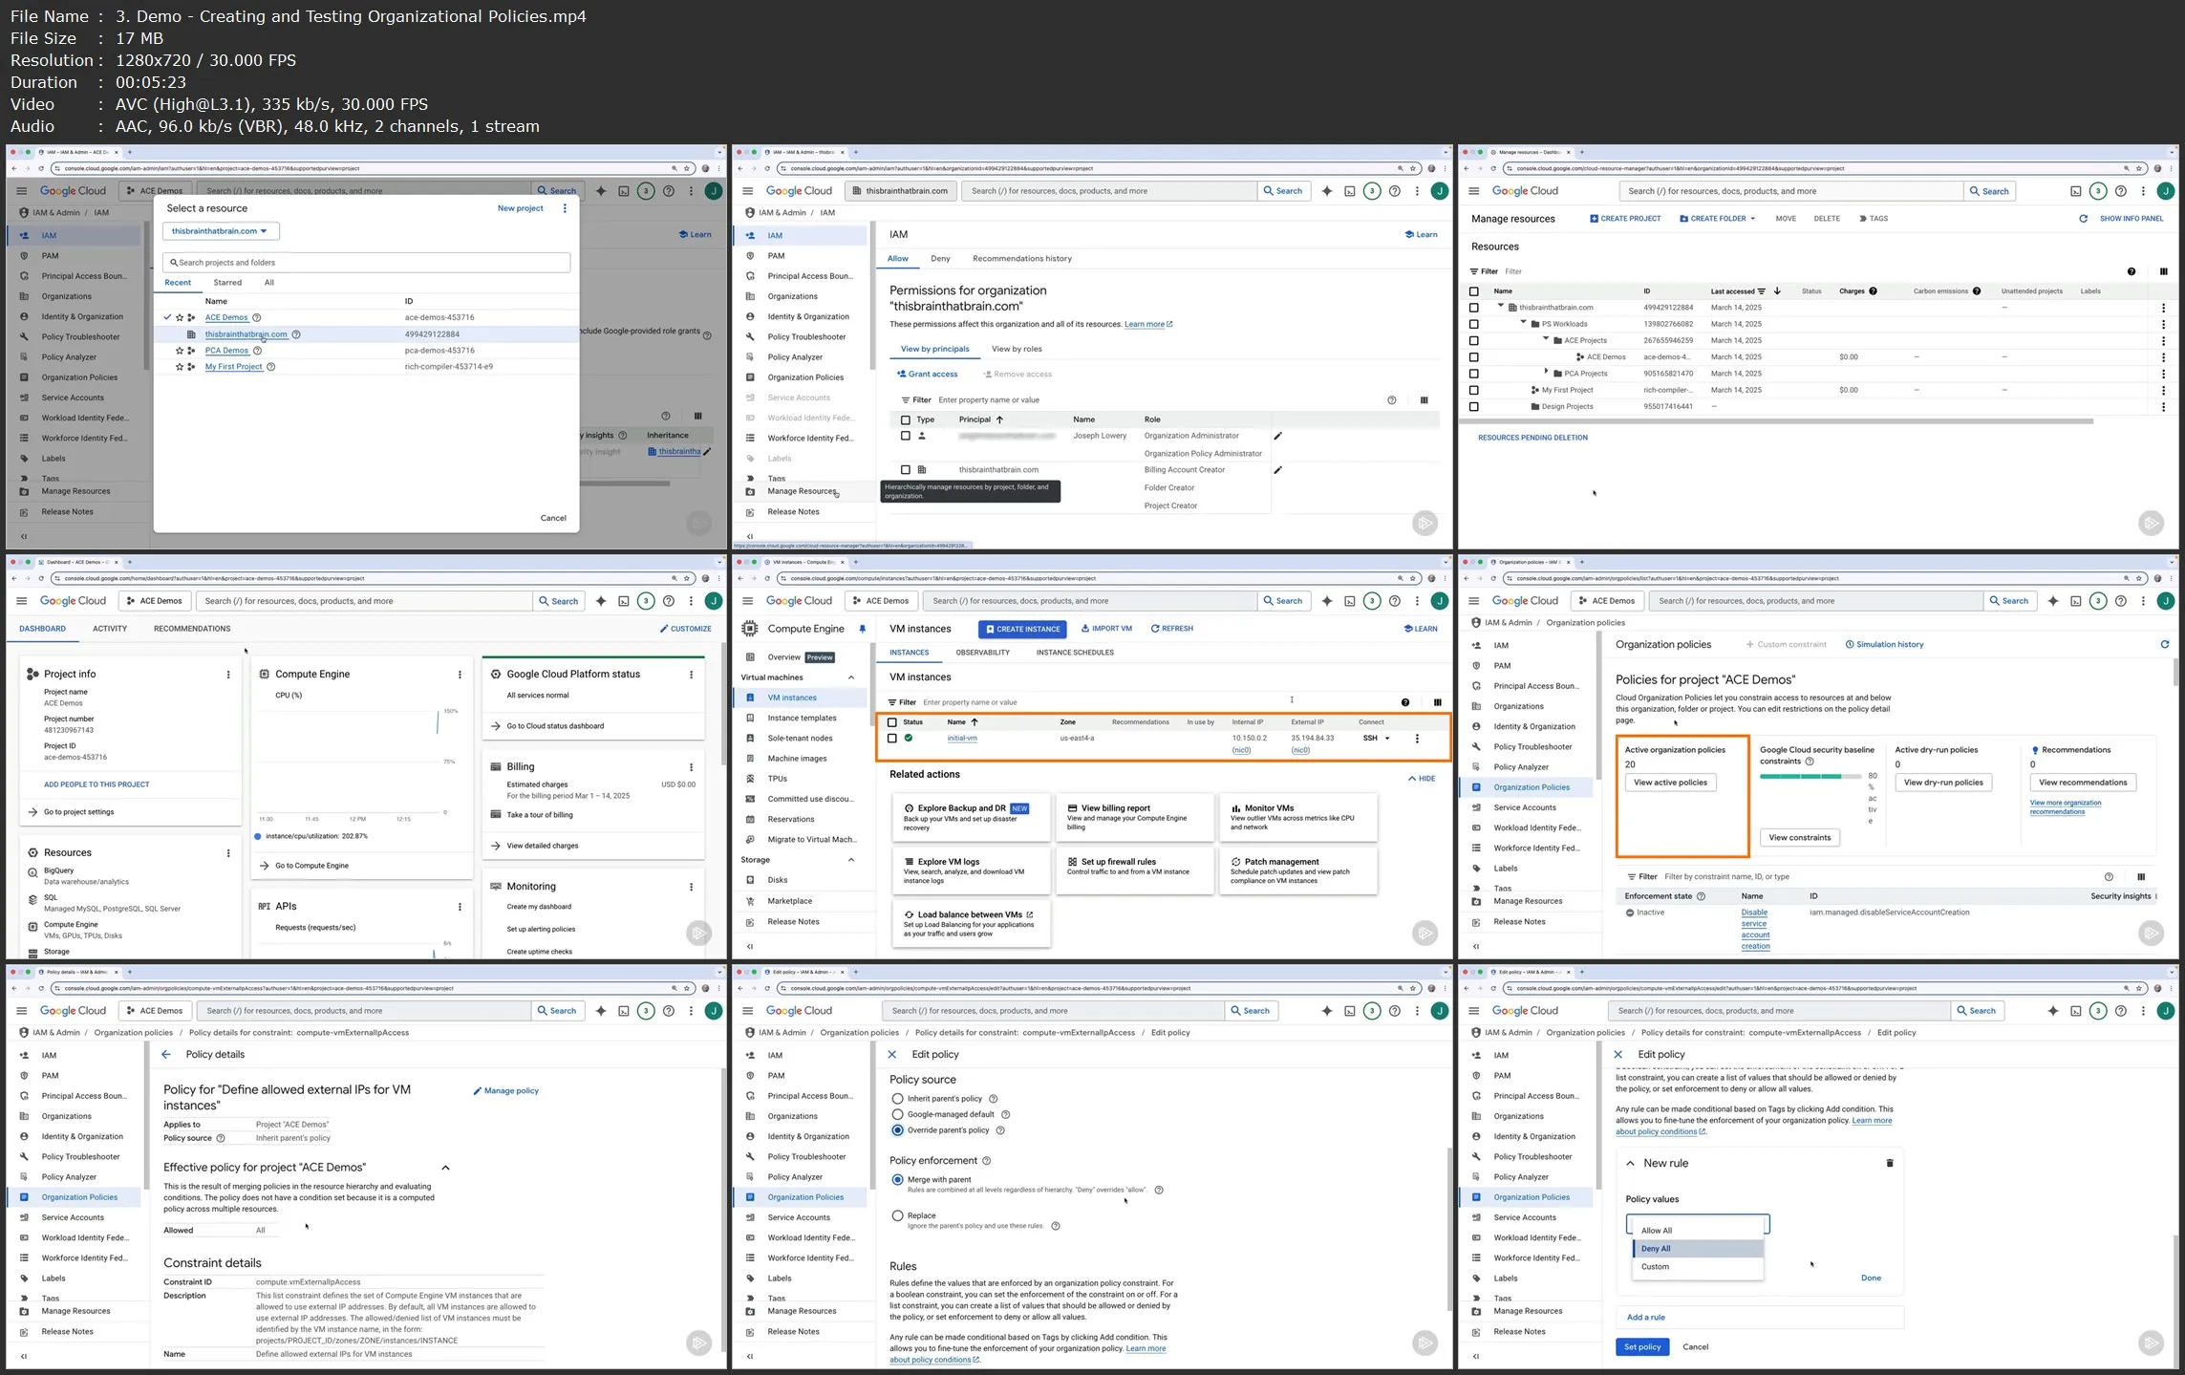Expand the PCA Projects folder in Manage resources
2185x1375 pixels.
1546,373
